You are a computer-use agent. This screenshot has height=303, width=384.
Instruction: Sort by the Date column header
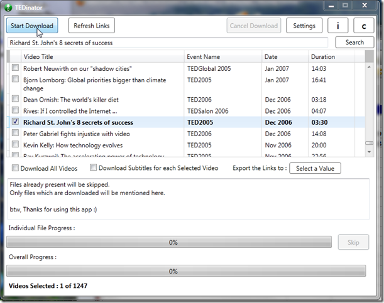coord(285,56)
